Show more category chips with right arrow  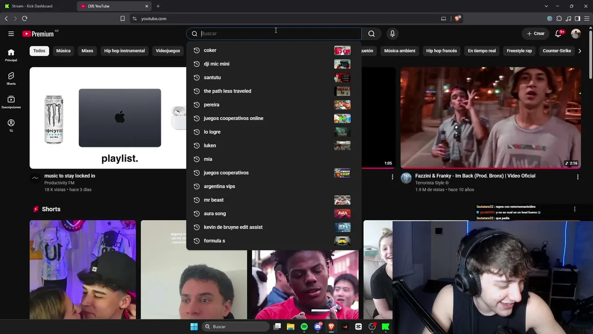580,51
